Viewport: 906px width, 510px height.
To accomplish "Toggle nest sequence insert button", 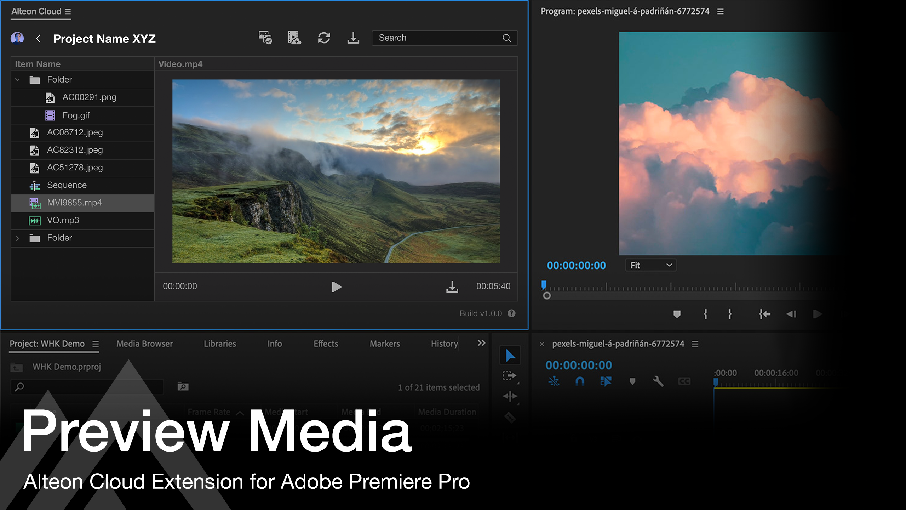I will (554, 381).
